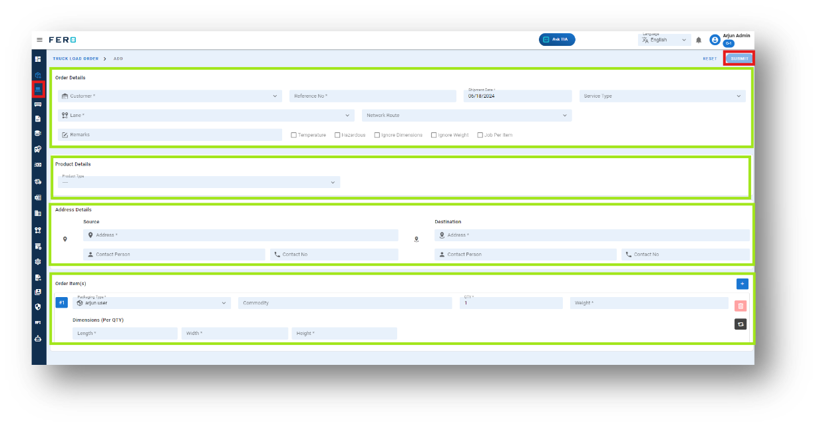The height and width of the screenshot is (428, 819).
Task: Open the cash money icon in the sidebar
Action: (x=38, y=165)
